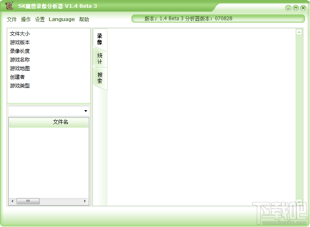Image resolution: width=310 pixels, height=227 pixels.
Task: Select the 游戏地图 info label
Action: coord(20,69)
